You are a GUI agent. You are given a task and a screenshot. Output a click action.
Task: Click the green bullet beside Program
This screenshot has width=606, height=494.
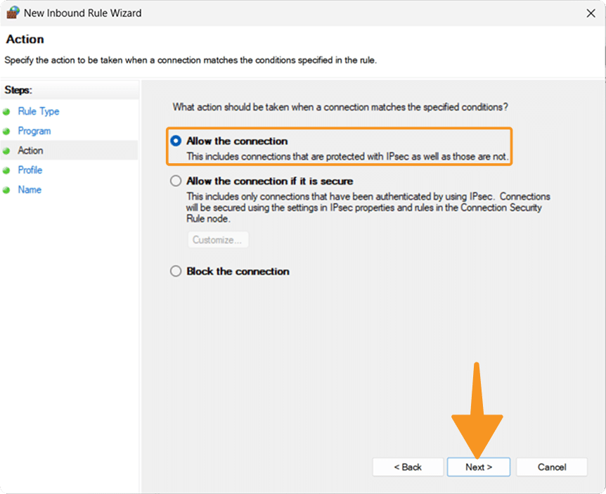(6, 132)
